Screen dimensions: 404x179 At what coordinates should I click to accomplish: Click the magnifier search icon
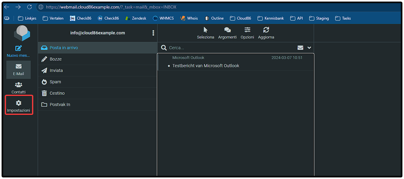[x=164, y=48]
